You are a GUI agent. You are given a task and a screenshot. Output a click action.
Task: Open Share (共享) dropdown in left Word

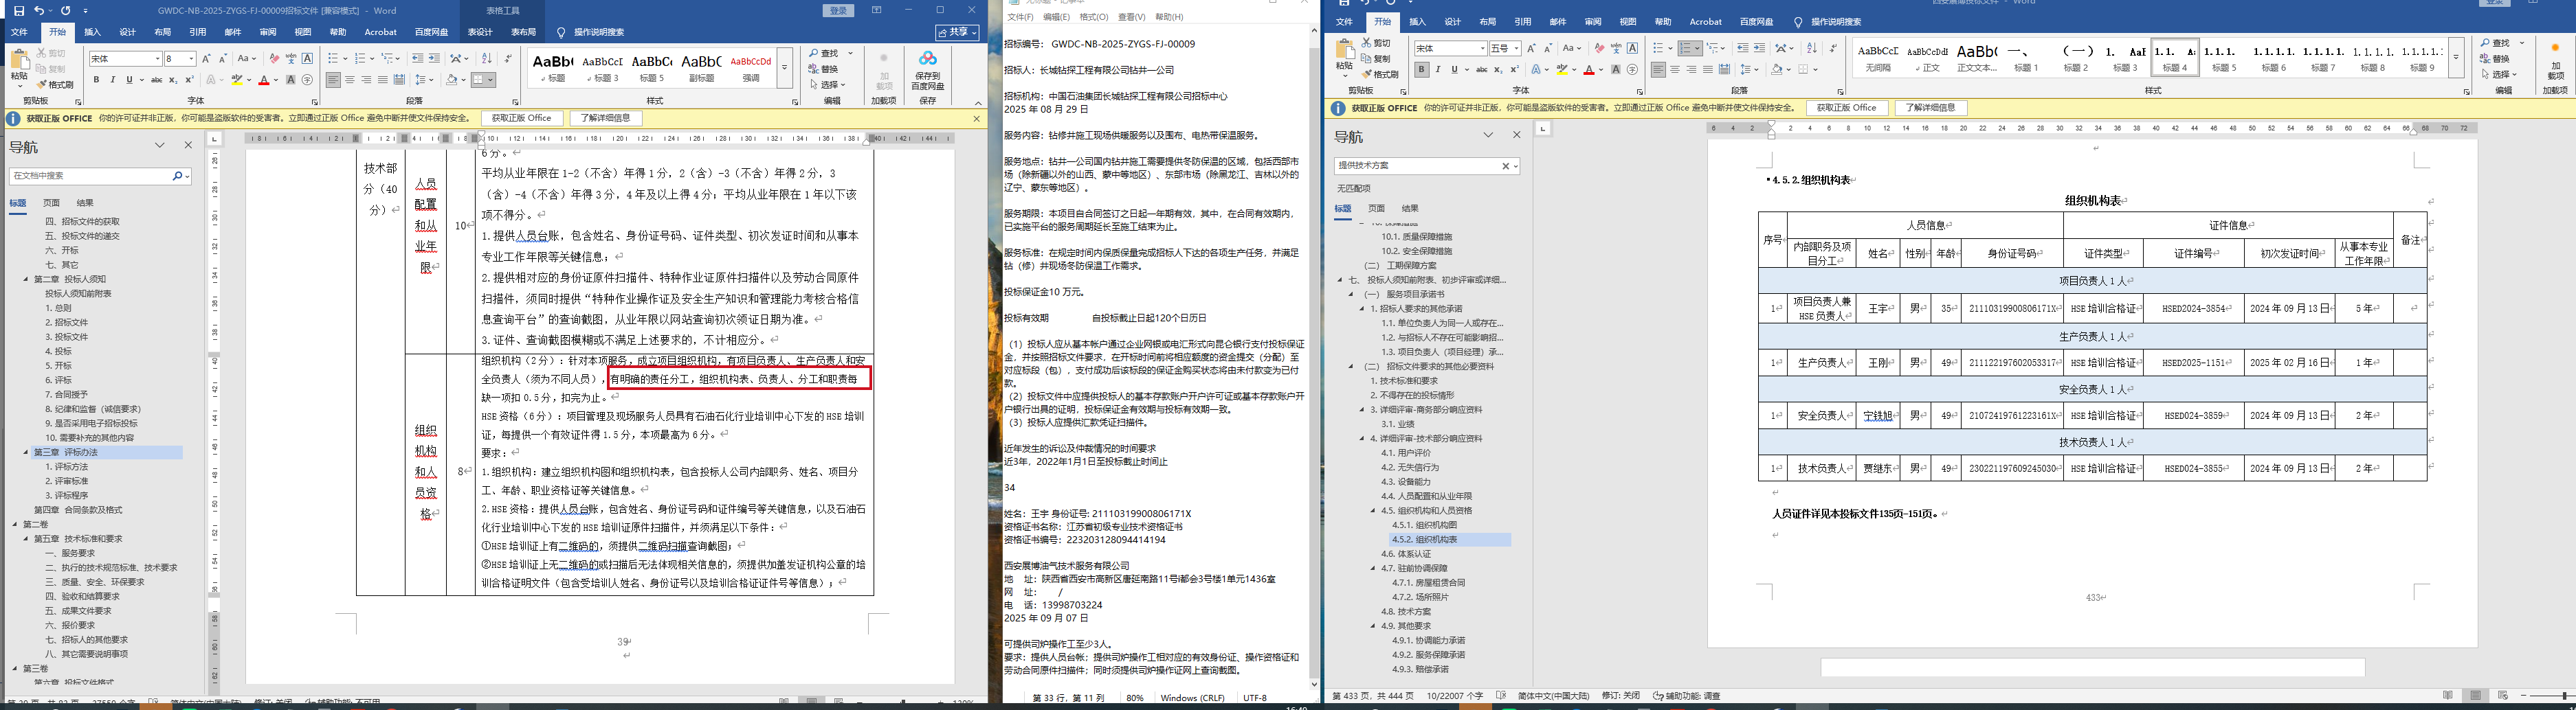pyautogui.click(x=957, y=32)
